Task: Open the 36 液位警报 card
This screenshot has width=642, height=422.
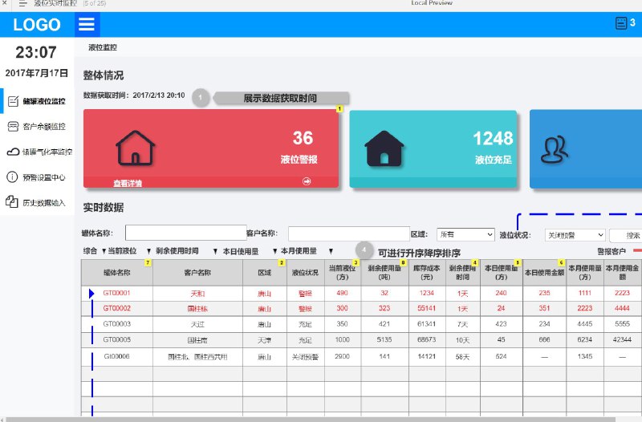Action: click(x=211, y=148)
